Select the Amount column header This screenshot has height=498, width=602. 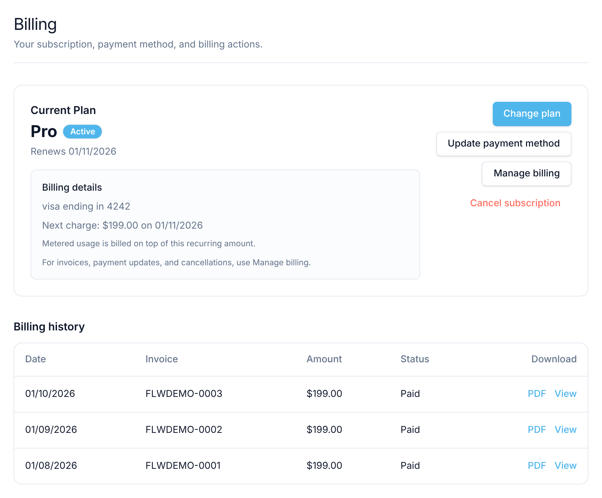click(324, 359)
